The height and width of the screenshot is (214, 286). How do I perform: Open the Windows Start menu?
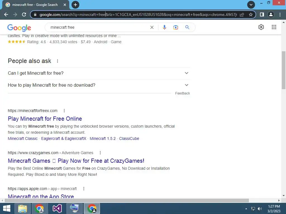(x=7, y=208)
